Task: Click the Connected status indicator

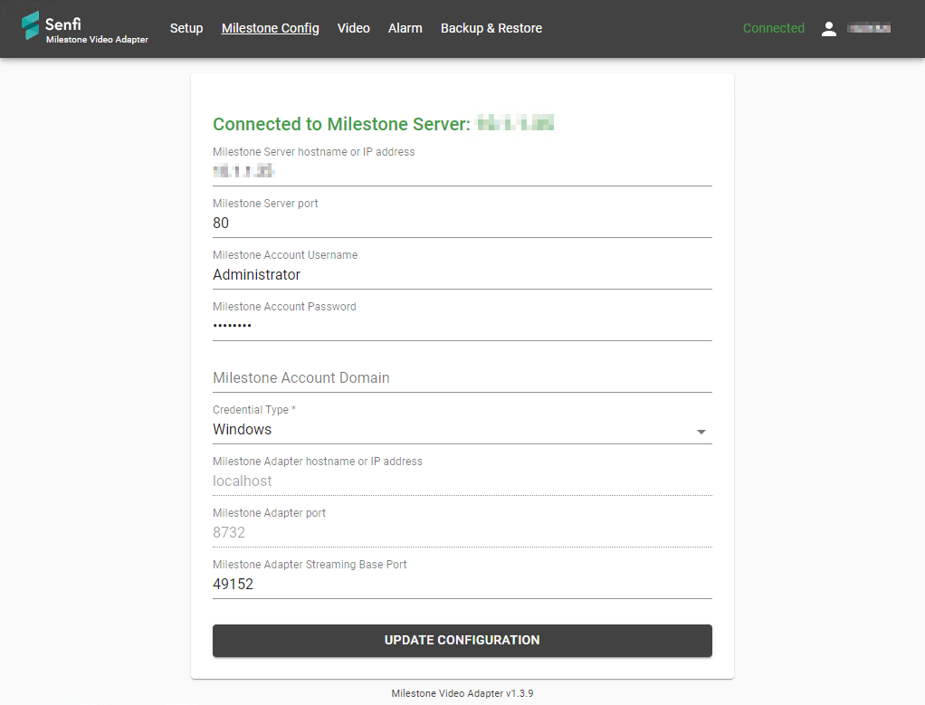Action: click(x=773, y=28)
